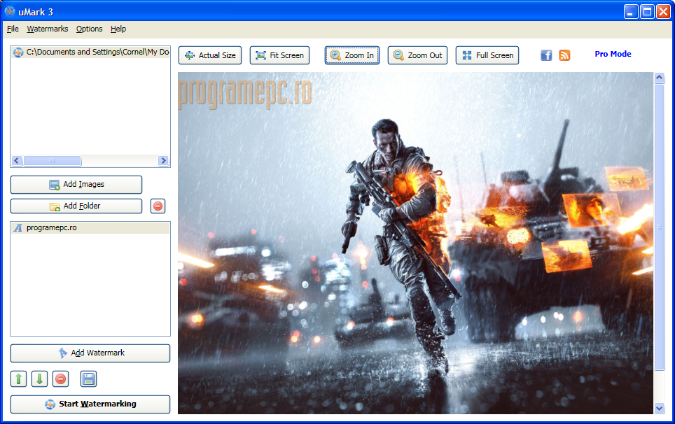
Task: Delete the watermark with the red minus icon
Action: 61,379
